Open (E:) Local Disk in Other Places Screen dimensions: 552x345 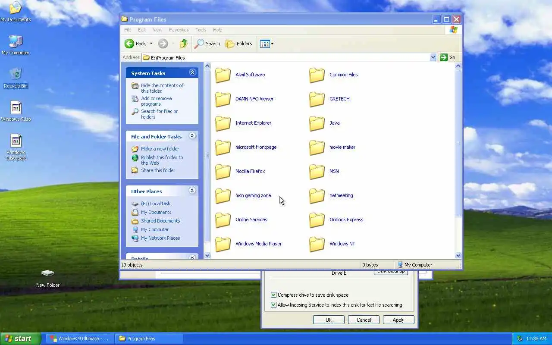[156, 204]
